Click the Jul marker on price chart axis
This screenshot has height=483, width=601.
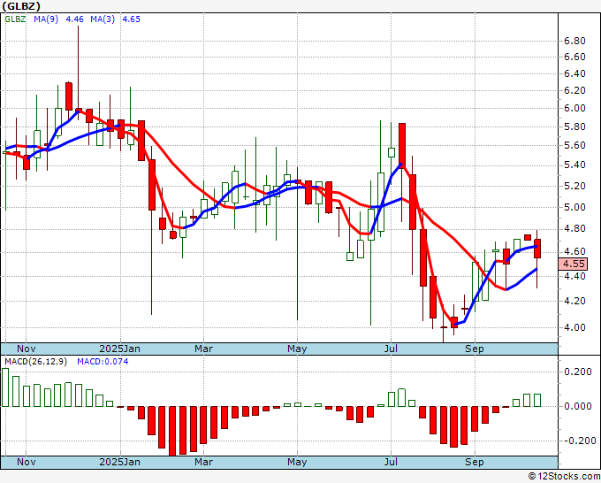tap(389, 349)
